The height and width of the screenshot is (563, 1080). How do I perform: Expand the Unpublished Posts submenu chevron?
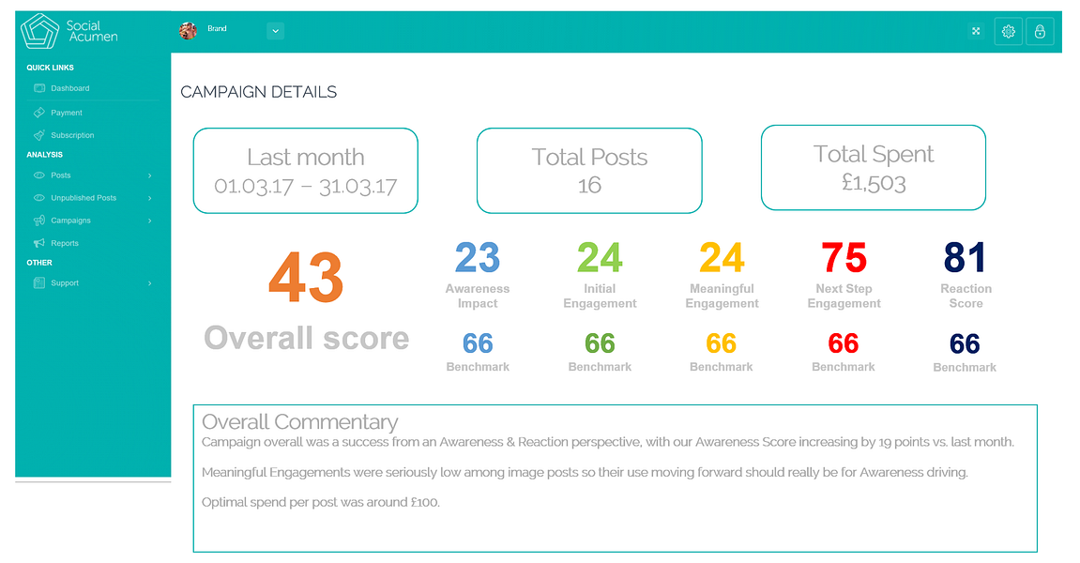[149, 199]
